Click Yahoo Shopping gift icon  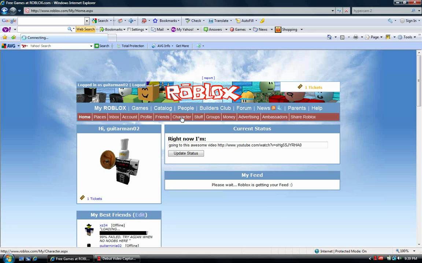click(278, 30)
